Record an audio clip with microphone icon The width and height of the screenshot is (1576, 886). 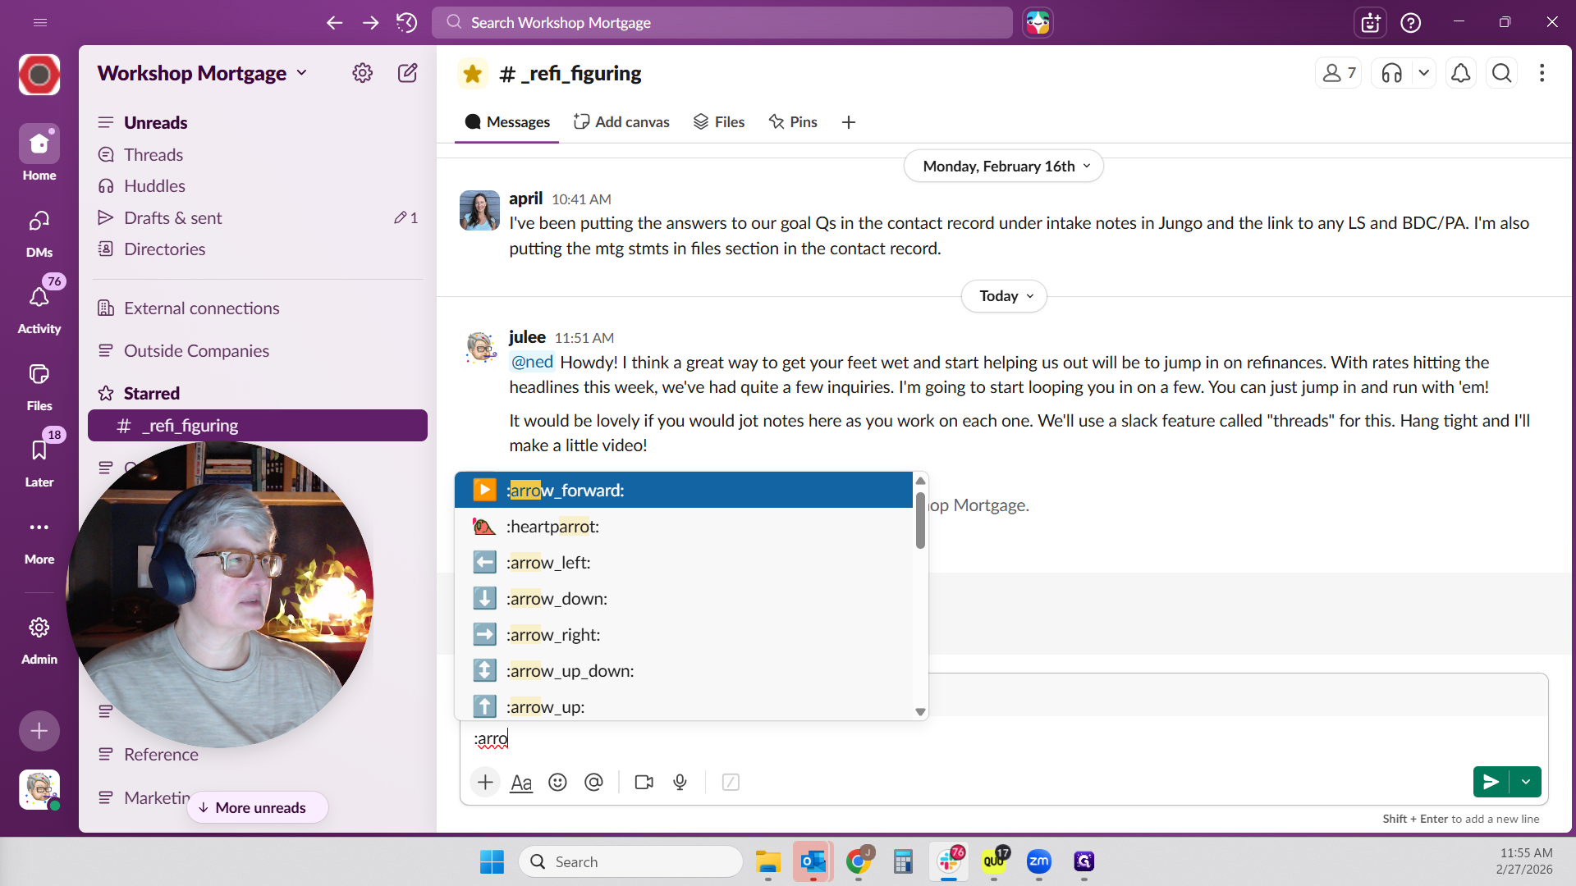680,782
